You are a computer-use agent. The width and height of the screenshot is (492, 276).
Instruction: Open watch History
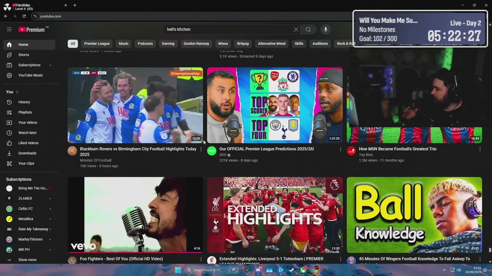pos(29,102)
